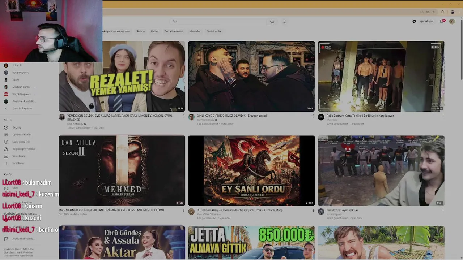This screenshot has width=463, height=260.
Task: Open JETTA ALMAYA GİTTİK thumbnail
Action: coord(251,243)
